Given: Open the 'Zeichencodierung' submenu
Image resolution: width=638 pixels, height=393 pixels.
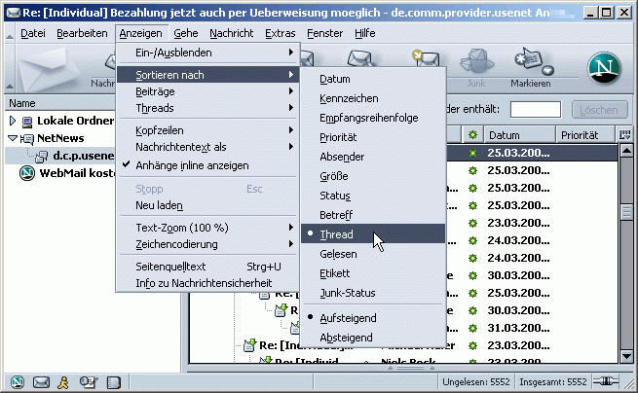Looking at the screenshot, I should 181,244.
